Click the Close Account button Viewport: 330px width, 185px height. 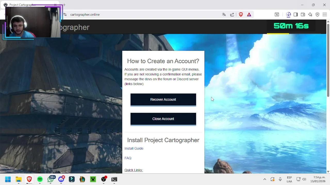click(163, 119)
